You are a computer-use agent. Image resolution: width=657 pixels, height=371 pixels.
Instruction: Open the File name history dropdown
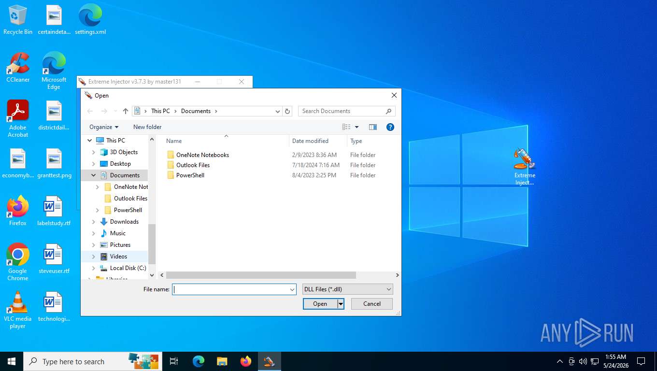[292, 289]
